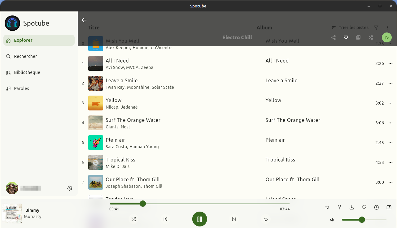Open the sleep timer clock icon

pyautogui.click(x=377, y=207)
